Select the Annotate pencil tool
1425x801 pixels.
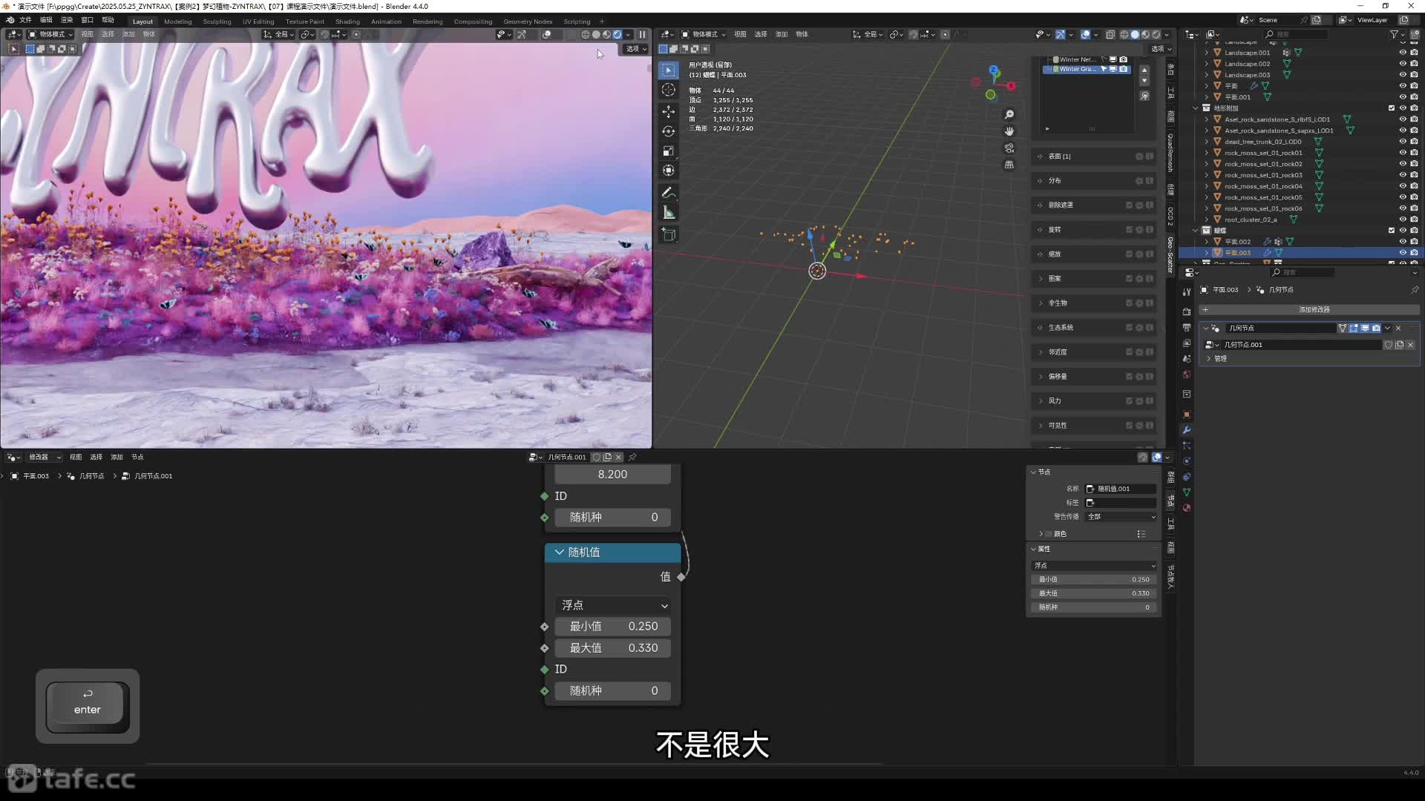tap(669, 193)
